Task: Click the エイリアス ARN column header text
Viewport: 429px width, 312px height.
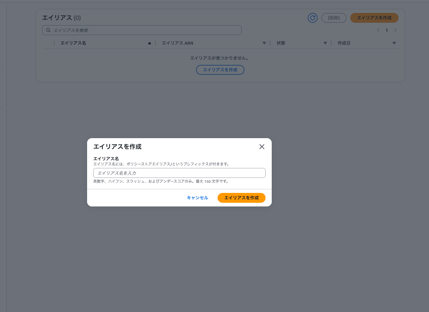Action: coord(178,43)
